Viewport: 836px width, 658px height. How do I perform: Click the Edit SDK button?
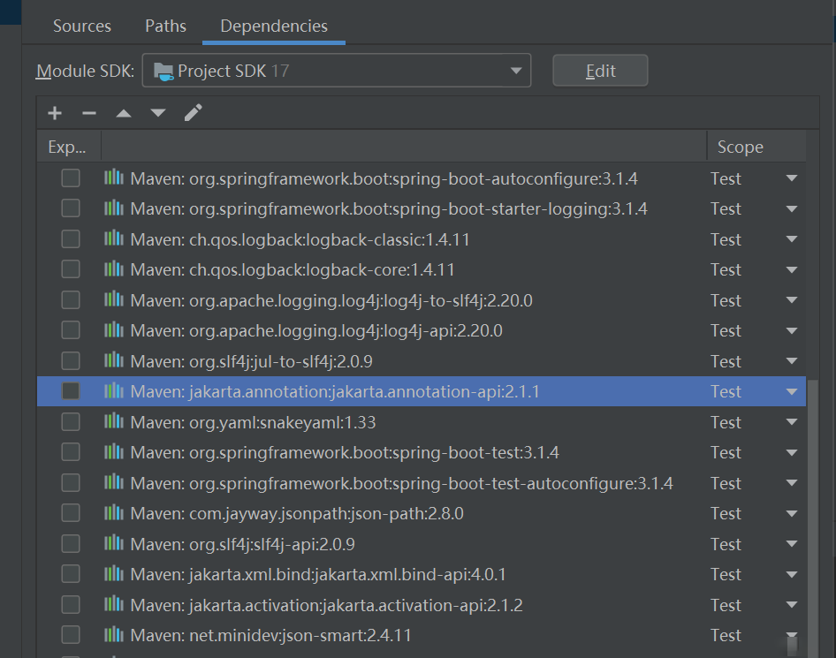pos(600,71)
